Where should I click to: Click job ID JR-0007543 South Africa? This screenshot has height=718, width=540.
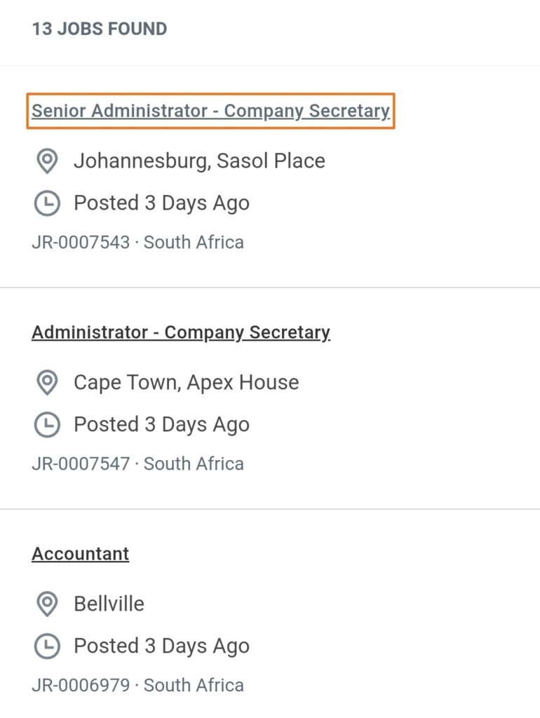tap(137, 243)
